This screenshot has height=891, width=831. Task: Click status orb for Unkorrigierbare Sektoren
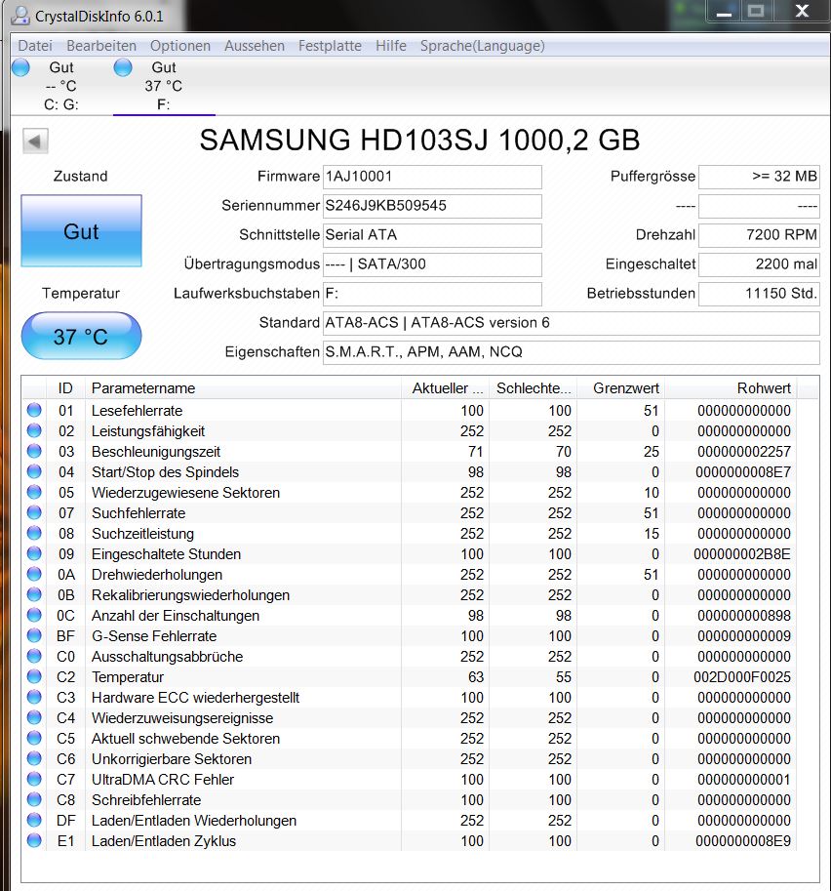(34, 758)
